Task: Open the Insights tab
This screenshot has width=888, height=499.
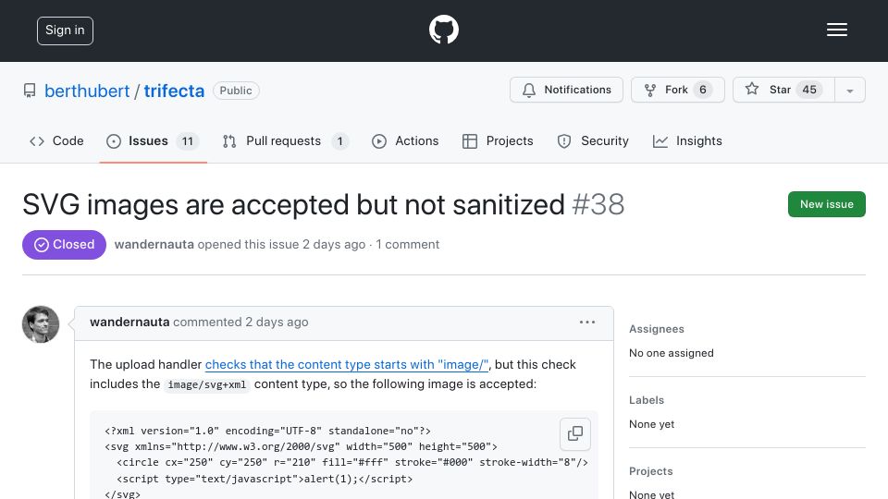Action: click(x=687, y=140)
